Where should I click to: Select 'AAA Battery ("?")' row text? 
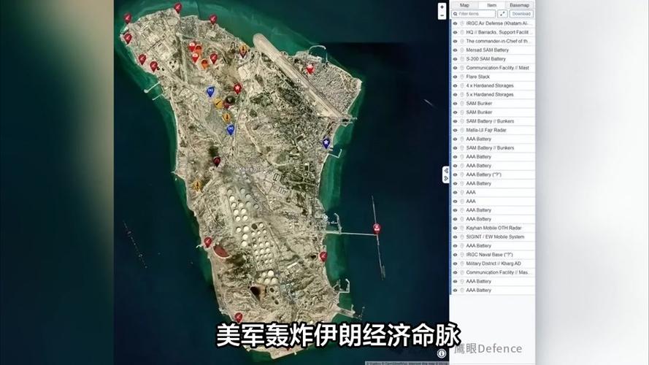[x=483, y=174]
